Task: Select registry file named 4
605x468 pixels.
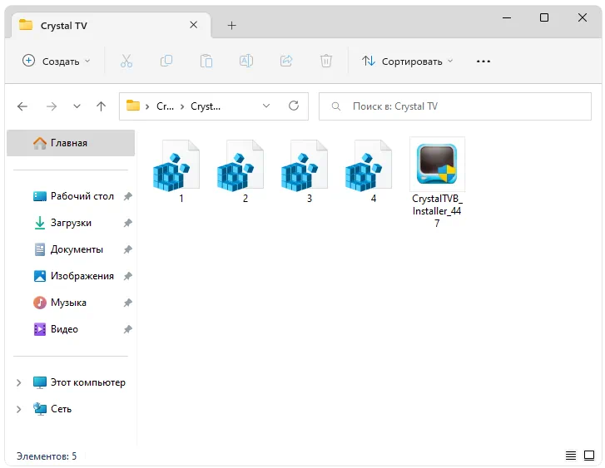Action: 369,171
